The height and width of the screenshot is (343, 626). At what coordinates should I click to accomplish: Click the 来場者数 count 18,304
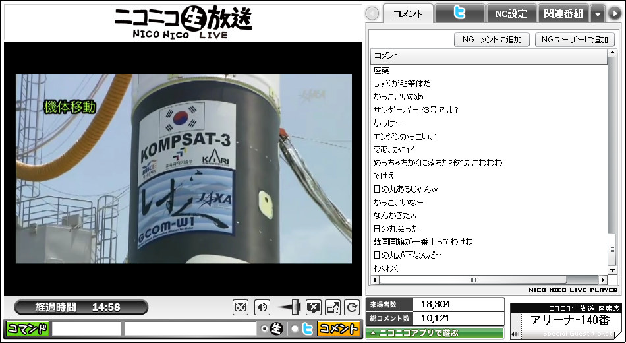click(x=436, y=305)
